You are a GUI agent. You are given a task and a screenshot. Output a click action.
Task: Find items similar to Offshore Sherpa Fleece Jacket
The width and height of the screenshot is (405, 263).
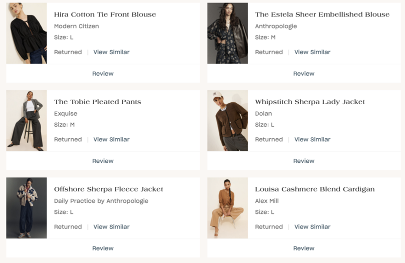111,227
